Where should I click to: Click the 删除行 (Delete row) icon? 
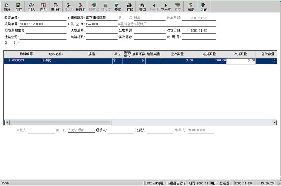81,7
